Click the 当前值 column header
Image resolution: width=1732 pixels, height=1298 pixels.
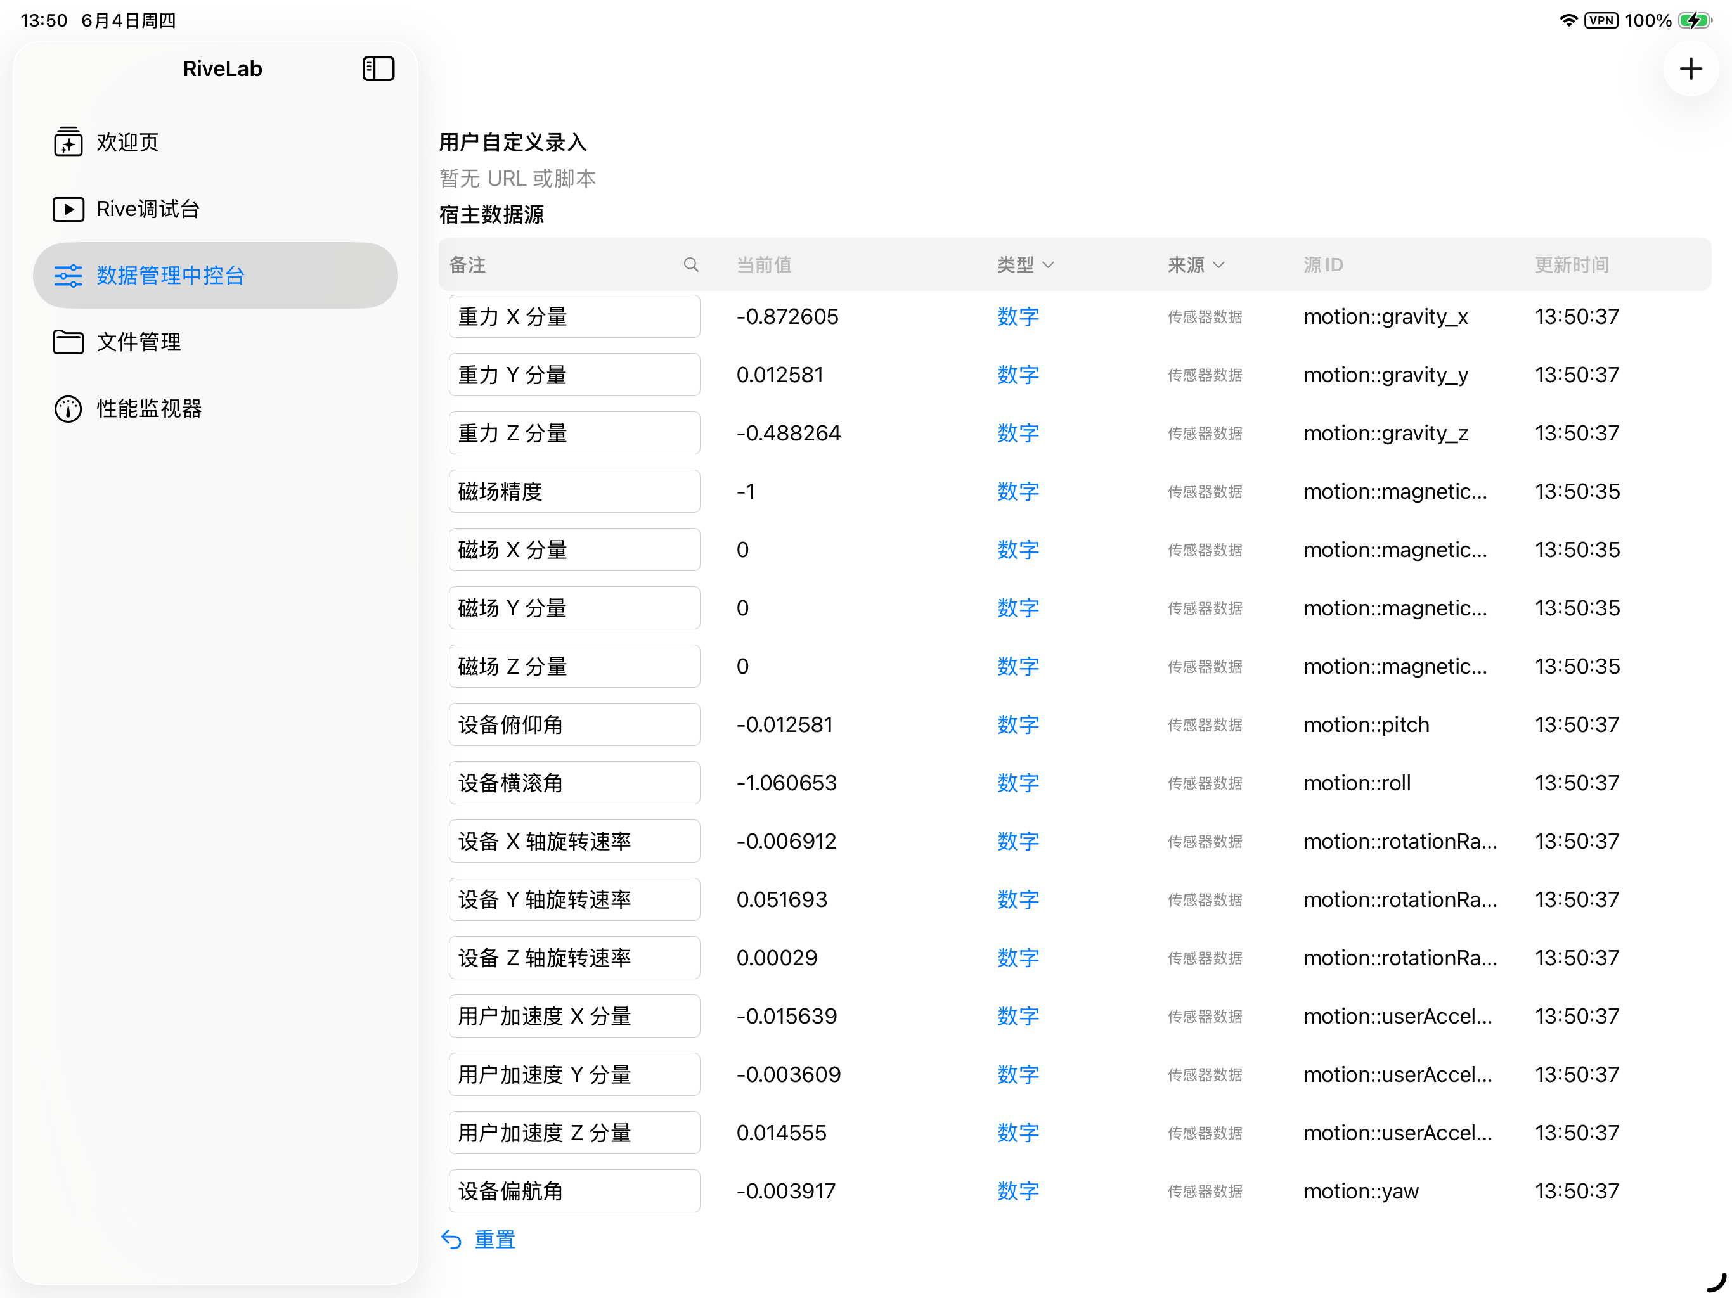click(763, 265)
